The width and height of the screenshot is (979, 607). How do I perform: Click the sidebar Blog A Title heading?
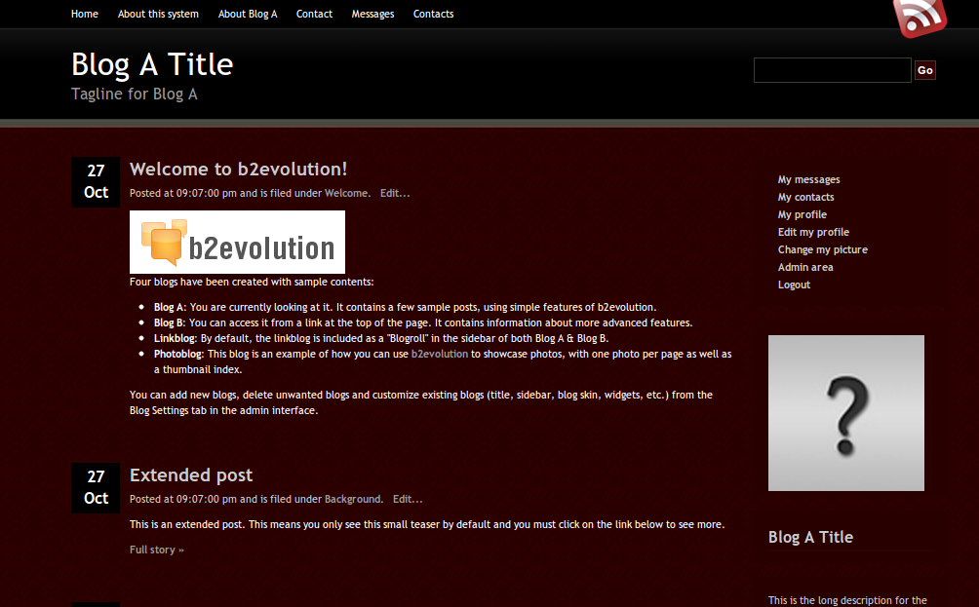[x=810, y=537]
